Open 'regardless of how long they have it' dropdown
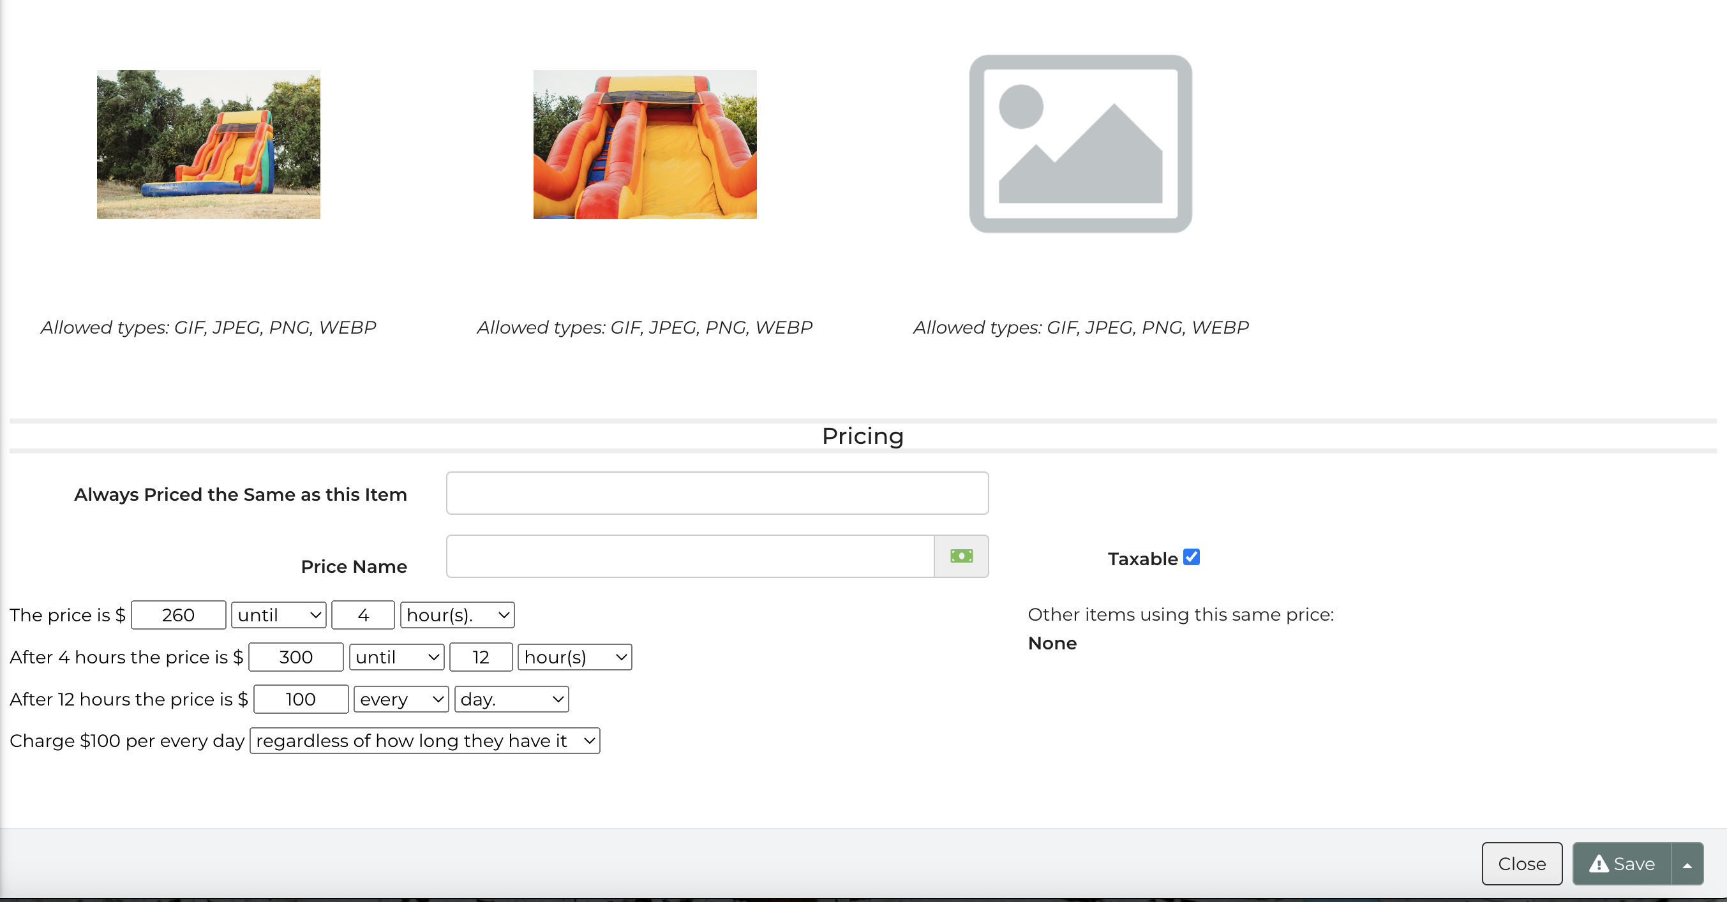The image size is (1727, 902). (424, 741)
